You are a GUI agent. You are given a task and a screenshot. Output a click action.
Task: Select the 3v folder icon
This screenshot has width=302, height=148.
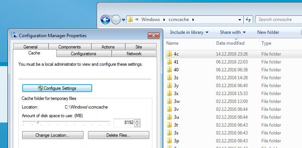169,109
